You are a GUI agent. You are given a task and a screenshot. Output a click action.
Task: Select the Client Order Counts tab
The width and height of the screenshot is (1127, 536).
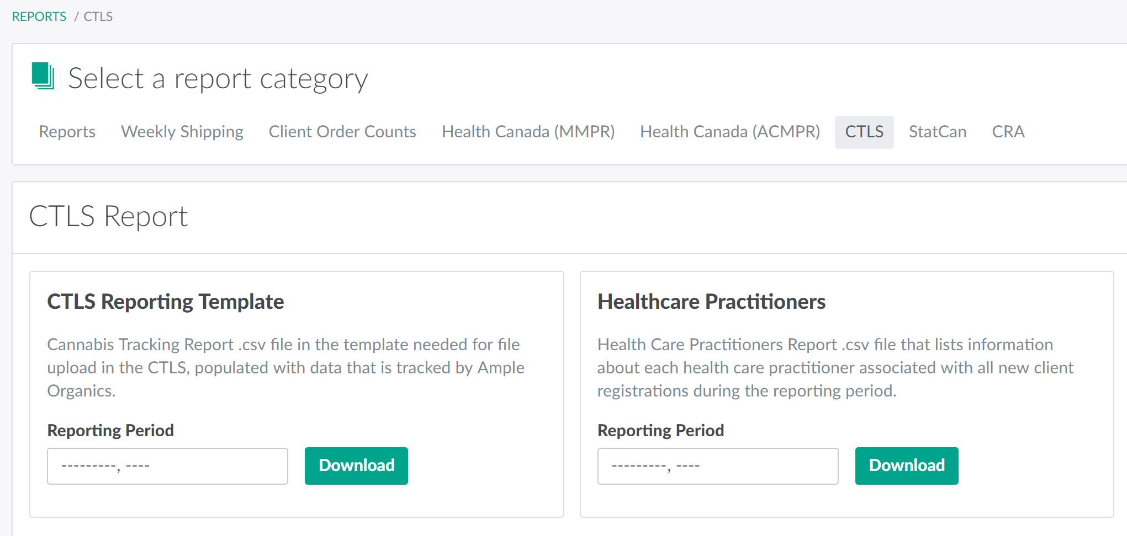[x=342, y=132]
